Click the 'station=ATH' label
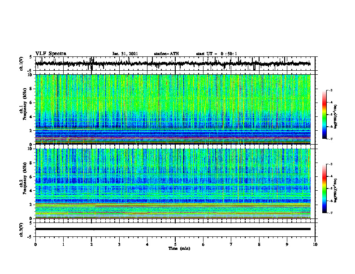The image size is (355, 274). (166, 54)
